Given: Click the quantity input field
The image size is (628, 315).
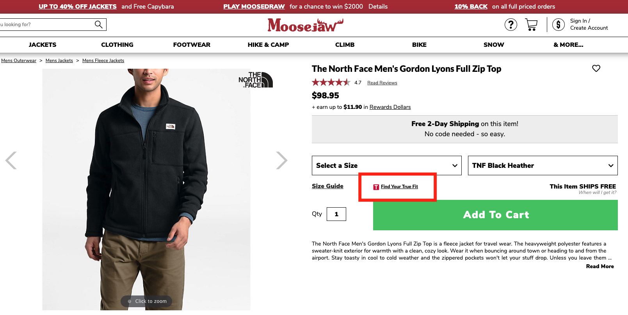Looking at the screenshot, I should 336,214.
